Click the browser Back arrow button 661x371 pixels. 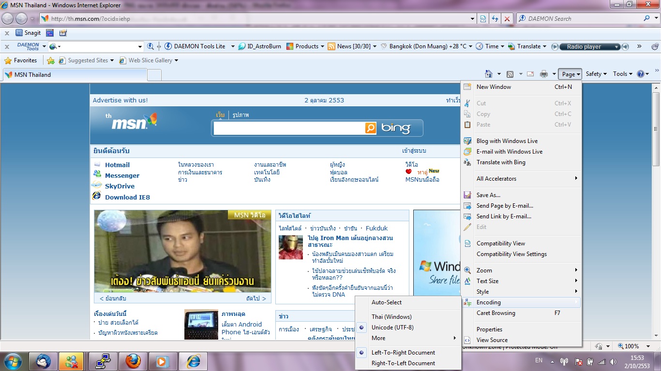(x=8, y=18)
